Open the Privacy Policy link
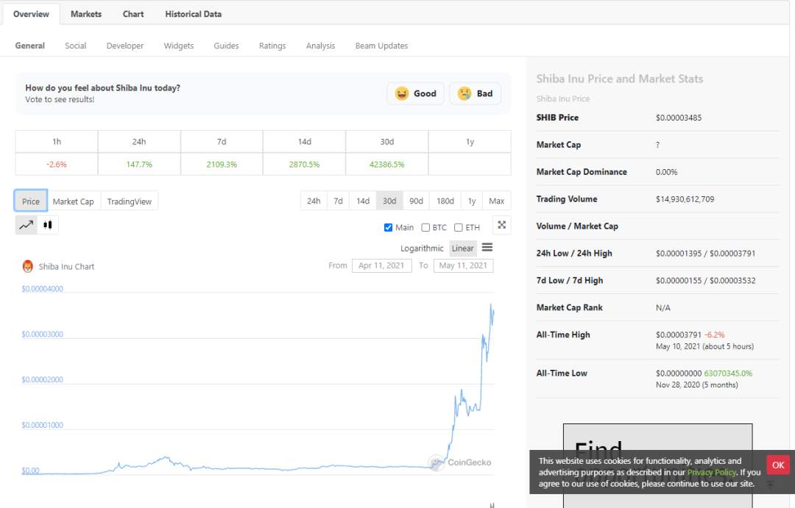 (x=711, y=472)
